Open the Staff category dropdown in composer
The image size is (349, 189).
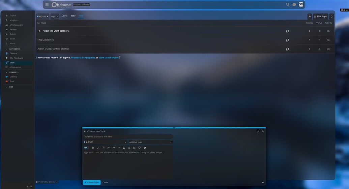pos(105,142)
